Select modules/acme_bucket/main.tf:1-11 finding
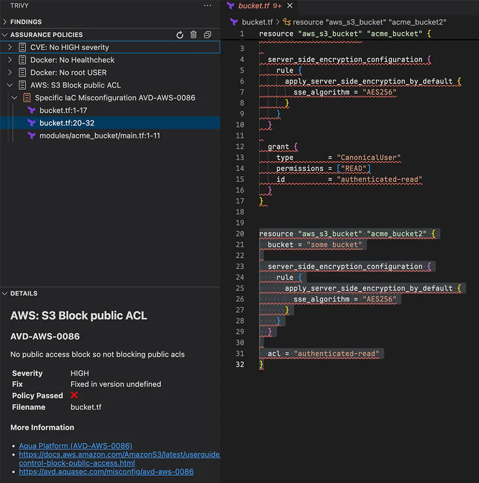The height and width of the screenshot is (483, 479). [x=100, y=135]
